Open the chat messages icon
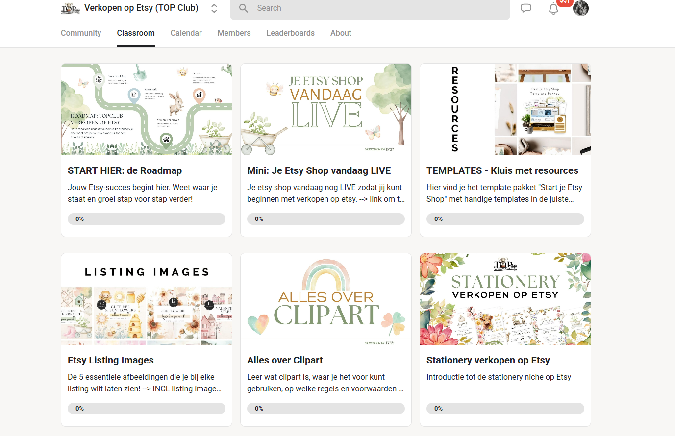 [526, 8]
